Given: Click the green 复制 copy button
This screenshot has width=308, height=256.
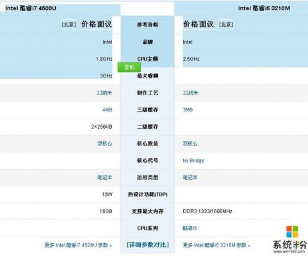Looking at the screenshot, I should click(129, 67).
